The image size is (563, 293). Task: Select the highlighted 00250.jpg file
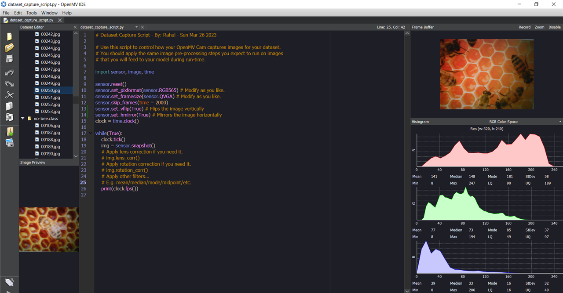[50, 90]
